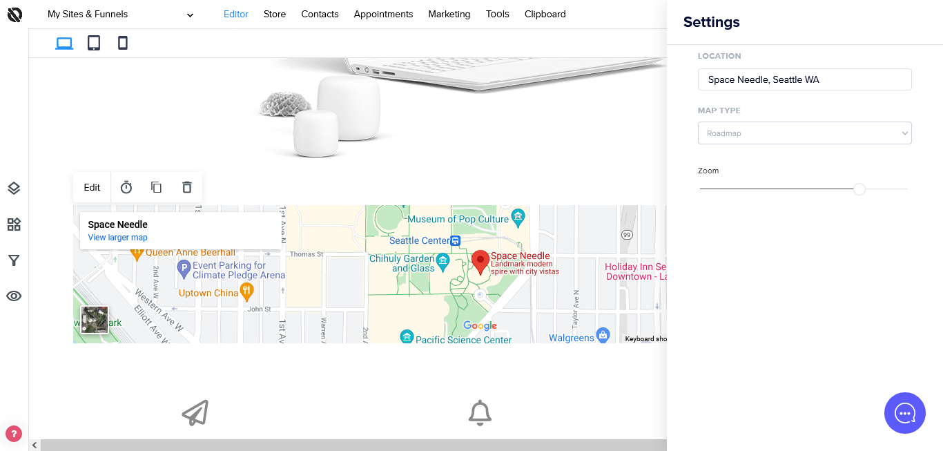
Task: Open the Contacts menu
Action: (320, 14)
